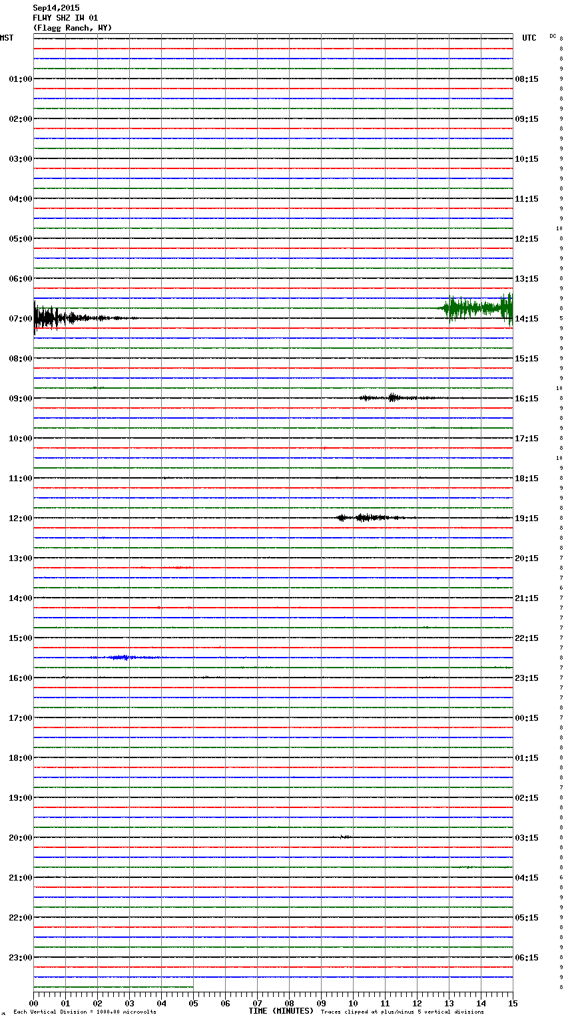Click the '03:00' MST row label
Image resolution: width=566 pixels, height=1021 pixels.
click(x=21, y=159)
